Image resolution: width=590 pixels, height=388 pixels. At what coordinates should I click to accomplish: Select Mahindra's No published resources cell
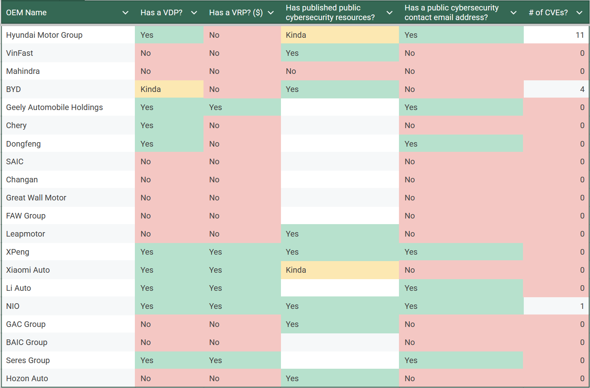tap(340, 71)
